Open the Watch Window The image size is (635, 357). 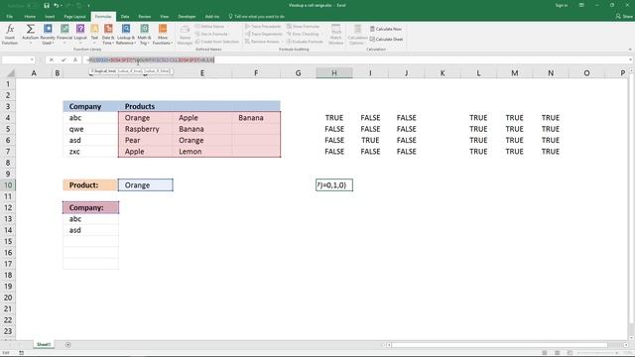tap(335, 35)
